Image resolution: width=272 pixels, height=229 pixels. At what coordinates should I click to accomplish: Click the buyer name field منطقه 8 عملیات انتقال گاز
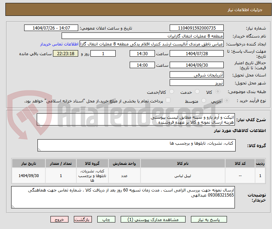143,36
